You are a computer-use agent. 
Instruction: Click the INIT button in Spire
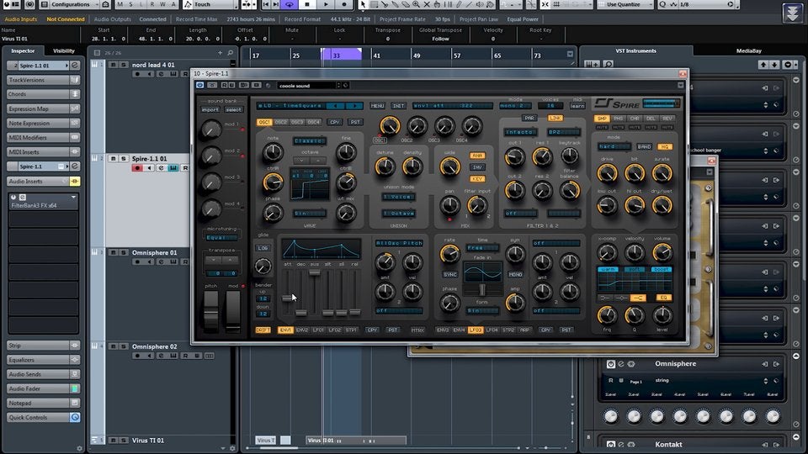click(x=398, y=106)
